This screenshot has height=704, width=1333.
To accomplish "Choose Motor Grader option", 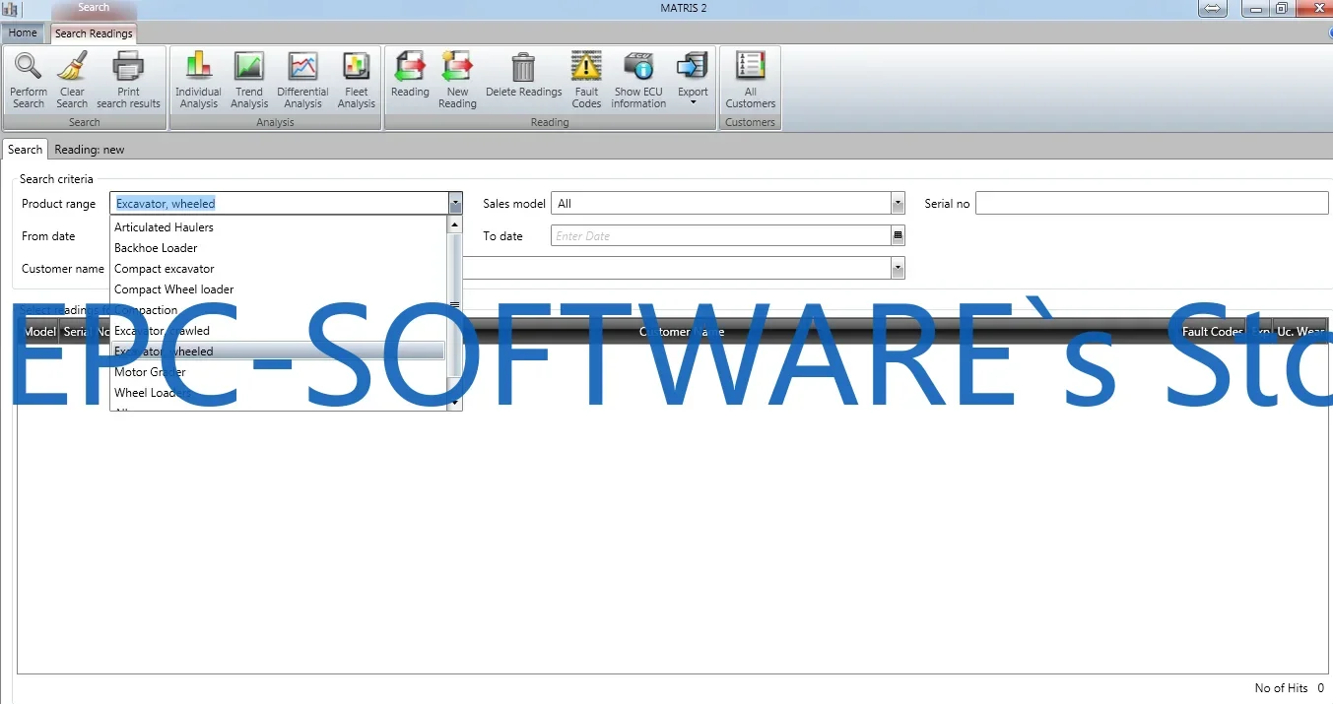I will tap(279, 372).
